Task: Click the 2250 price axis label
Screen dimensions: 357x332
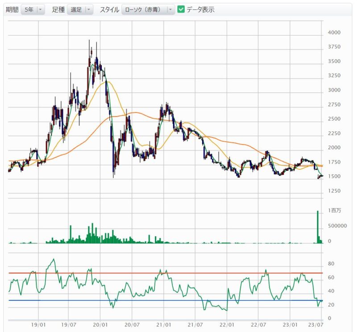Action: tap(334, 133)
